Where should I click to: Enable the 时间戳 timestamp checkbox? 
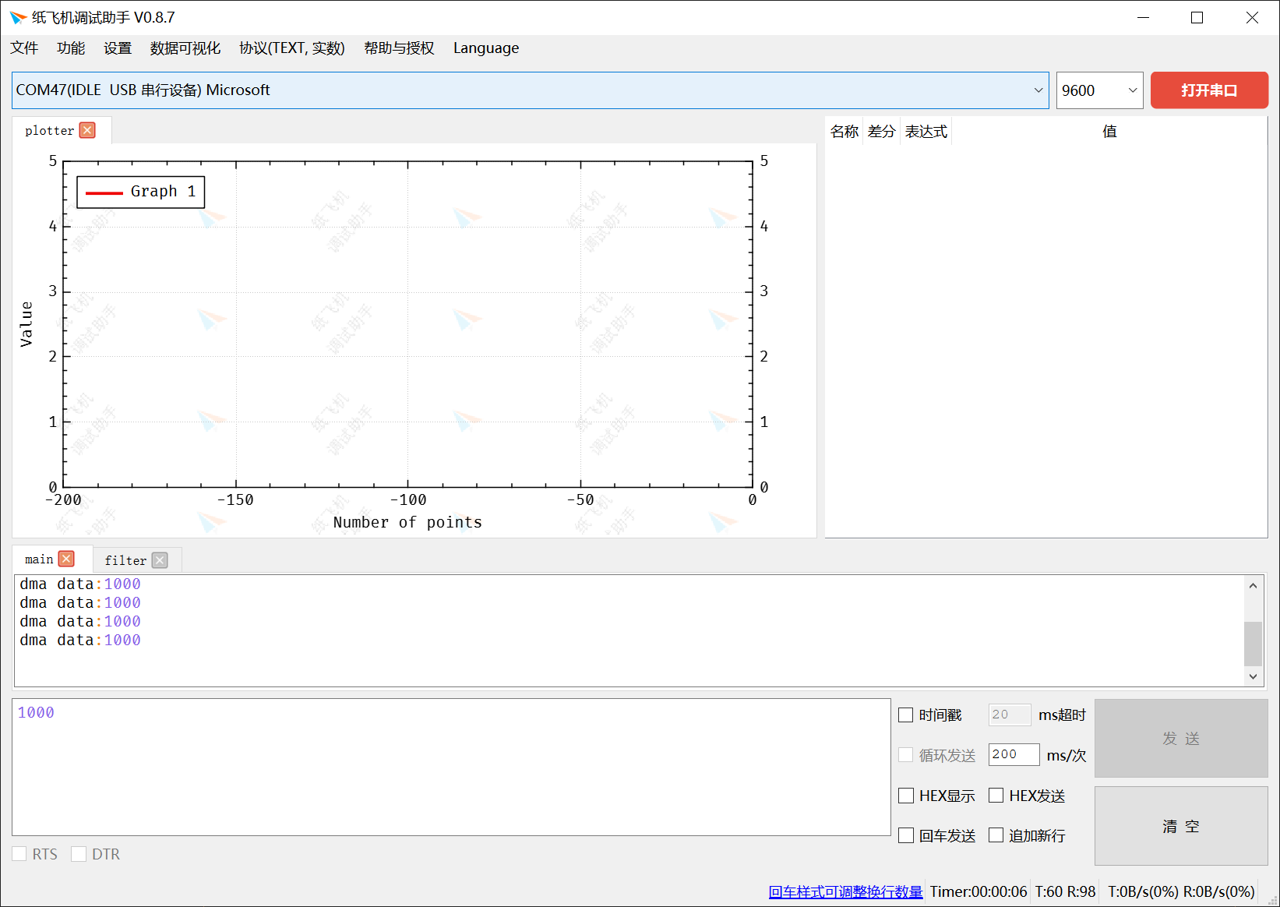tap(906, 715)
